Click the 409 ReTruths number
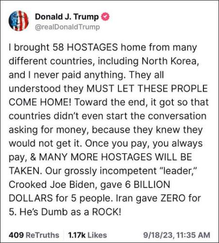The width and height of the screenshot is (219, 243). coord(16,235)
